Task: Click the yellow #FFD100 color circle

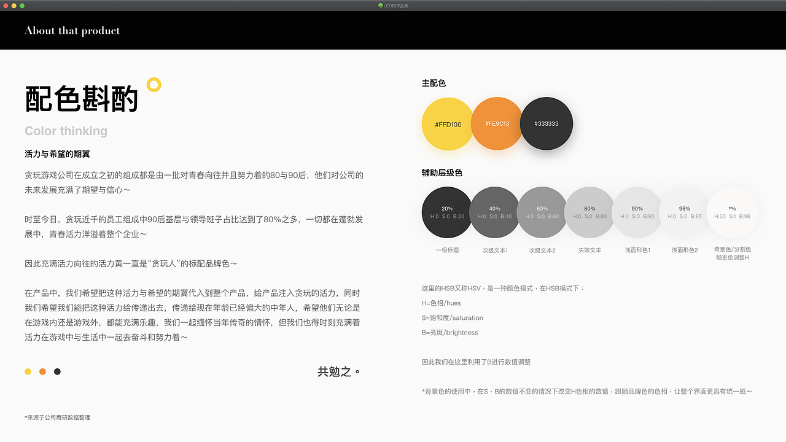Action: (x=448, y=124)
